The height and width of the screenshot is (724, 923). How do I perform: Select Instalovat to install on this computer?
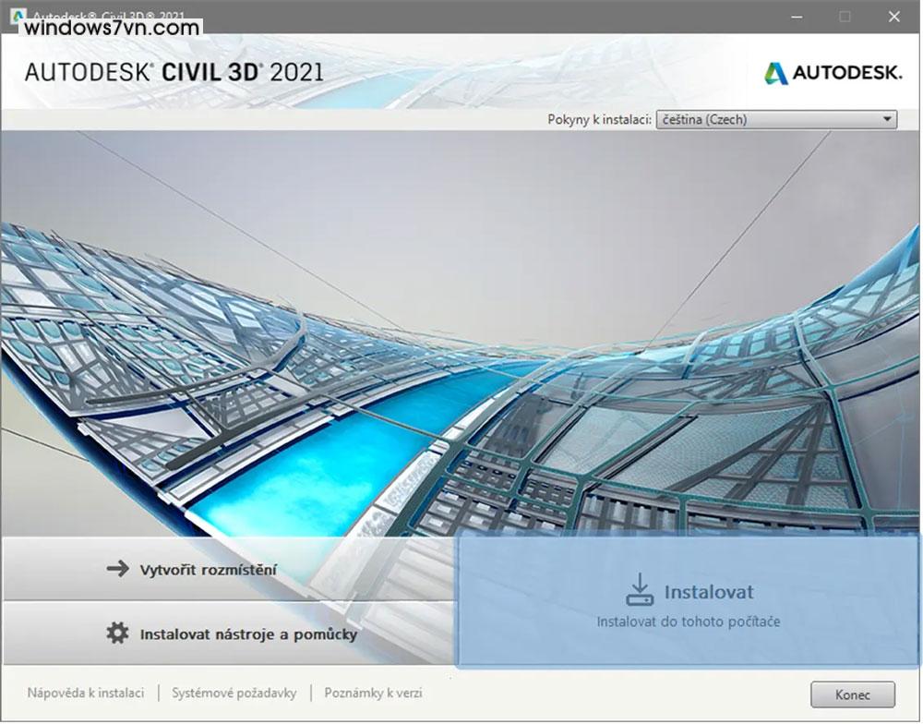(707, 592)
